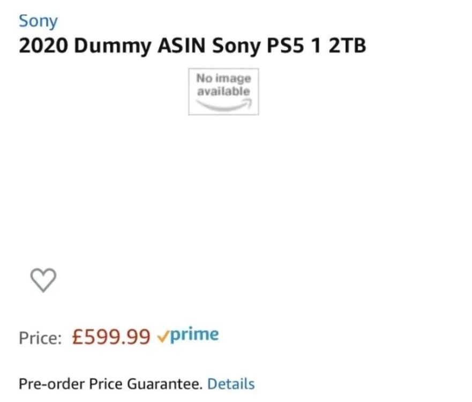472x402 pixels.
Task: Click the orange prime checkmark icon
Action: (x=162, y=337)
